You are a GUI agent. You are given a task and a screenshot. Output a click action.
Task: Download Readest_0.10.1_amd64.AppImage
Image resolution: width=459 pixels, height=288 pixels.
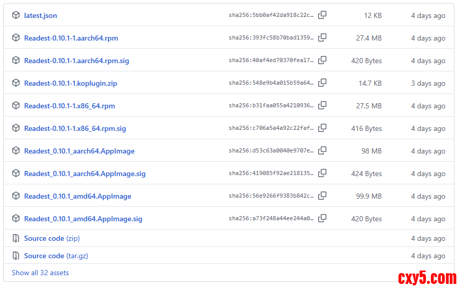[x=78, y=196]
